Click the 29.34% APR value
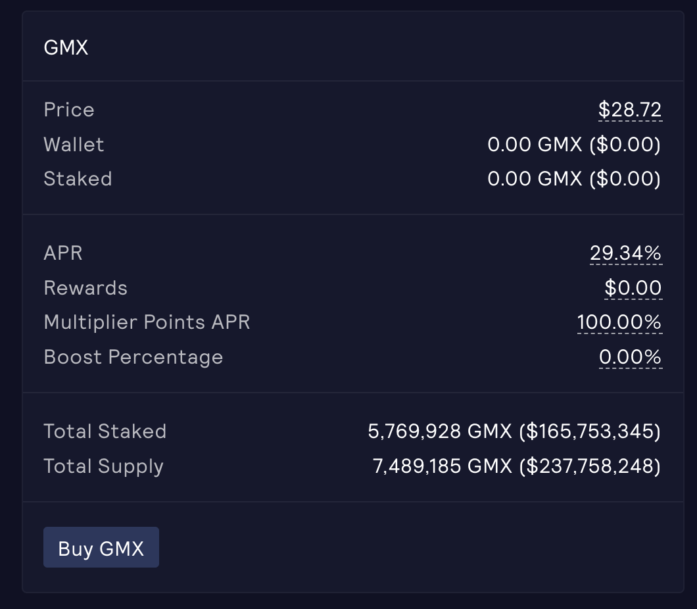The width and height of the screenshot is (697, 609). (x=625, y=253)
